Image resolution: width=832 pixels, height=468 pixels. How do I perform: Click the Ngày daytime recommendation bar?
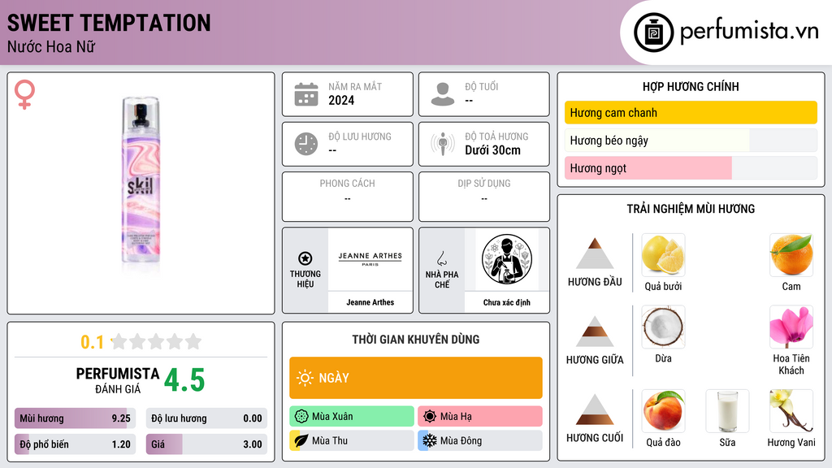click(x=416, y=378)
